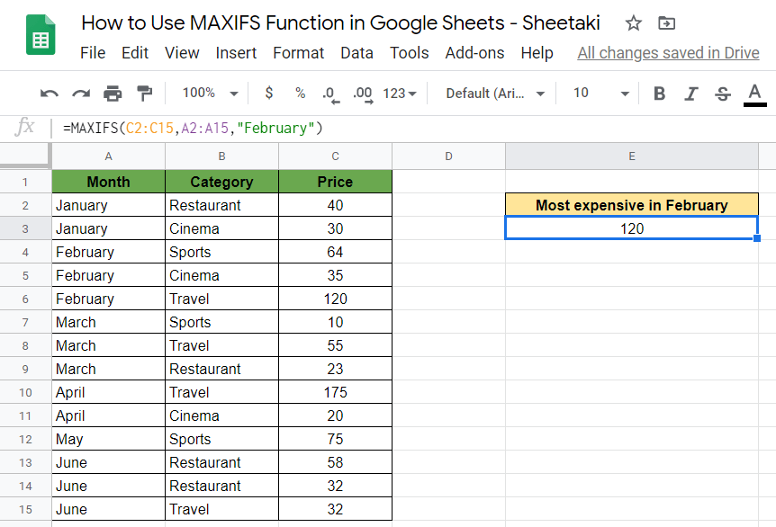This screenshot has height=527, width=776.
Task: Open the Google Sheets home icon
Action: click(41, 35)
